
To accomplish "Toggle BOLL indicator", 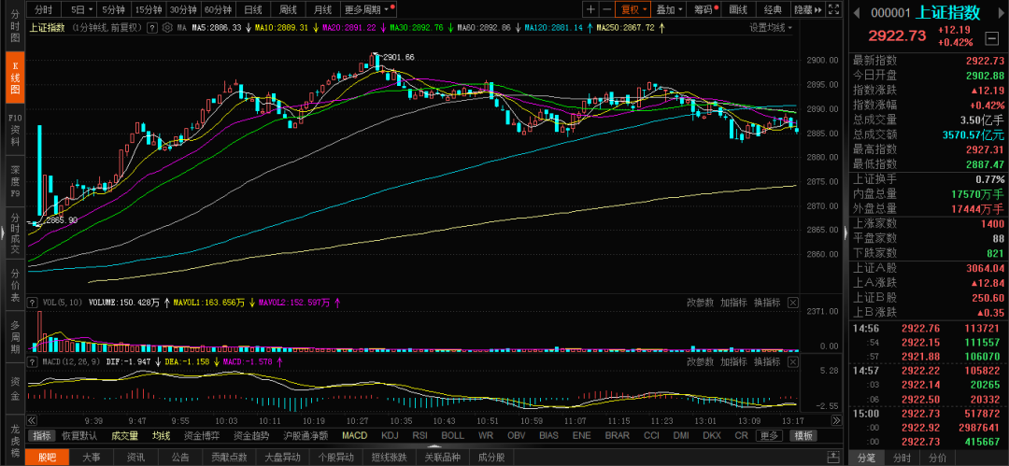I will click(x=452, y=436).
